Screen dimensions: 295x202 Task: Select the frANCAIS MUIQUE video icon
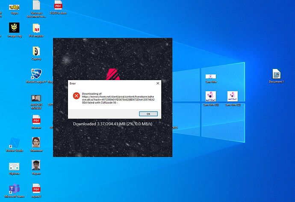point(36,98)
